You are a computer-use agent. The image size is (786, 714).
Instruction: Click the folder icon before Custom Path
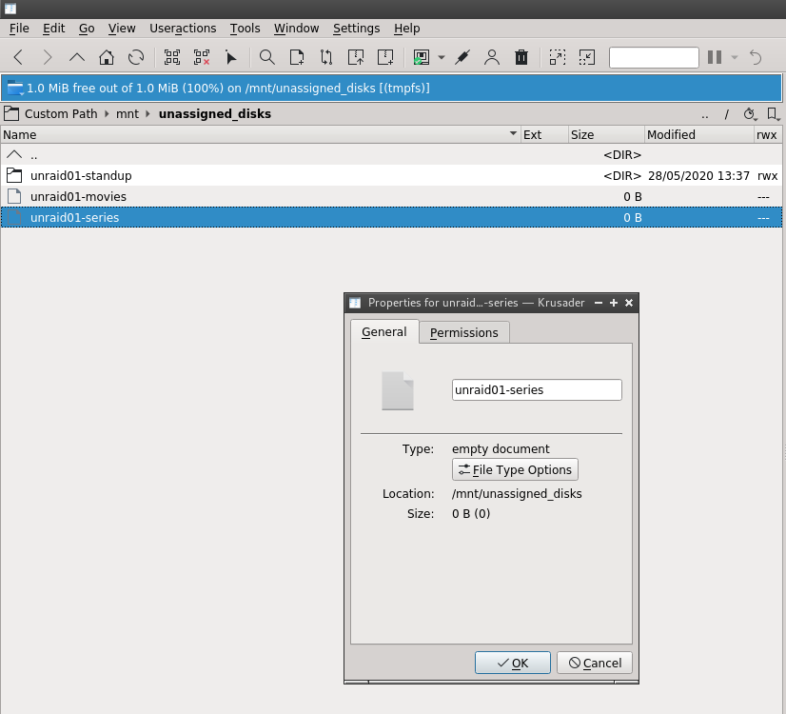click(11, 114)
